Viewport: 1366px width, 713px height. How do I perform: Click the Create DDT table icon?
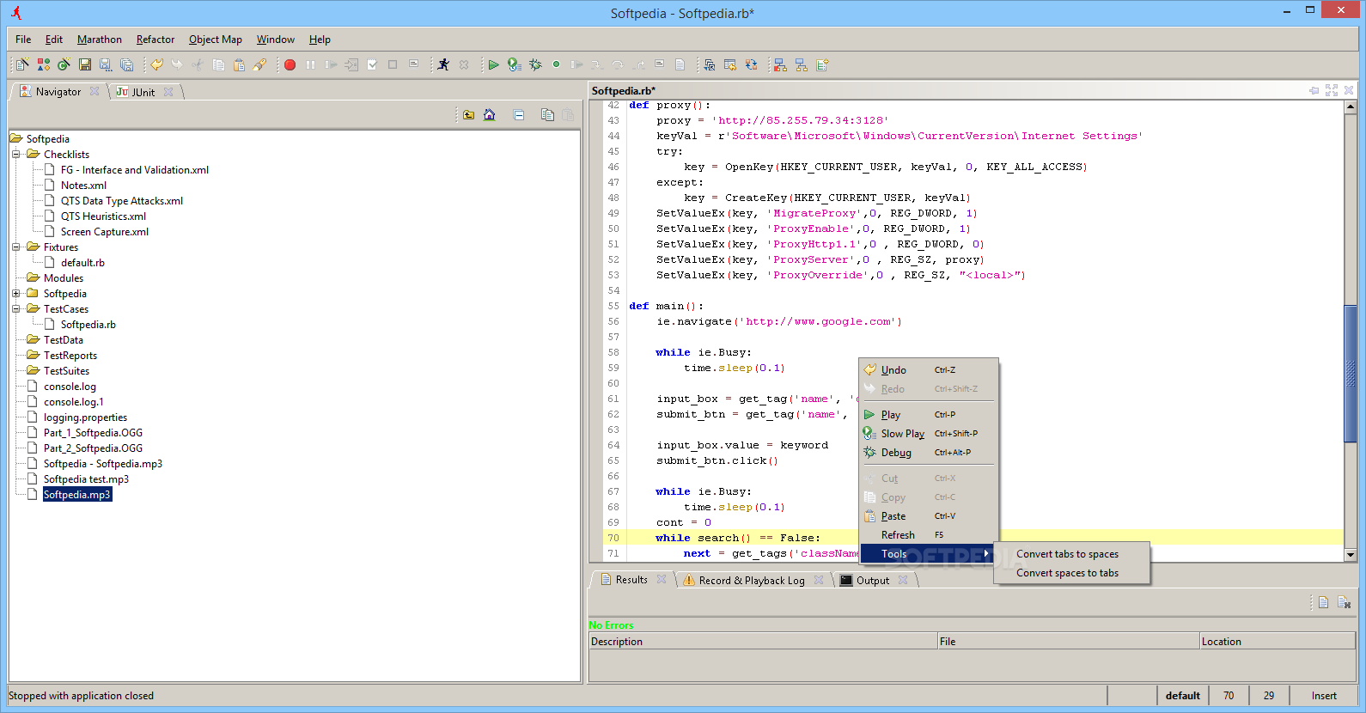(730, 64)
